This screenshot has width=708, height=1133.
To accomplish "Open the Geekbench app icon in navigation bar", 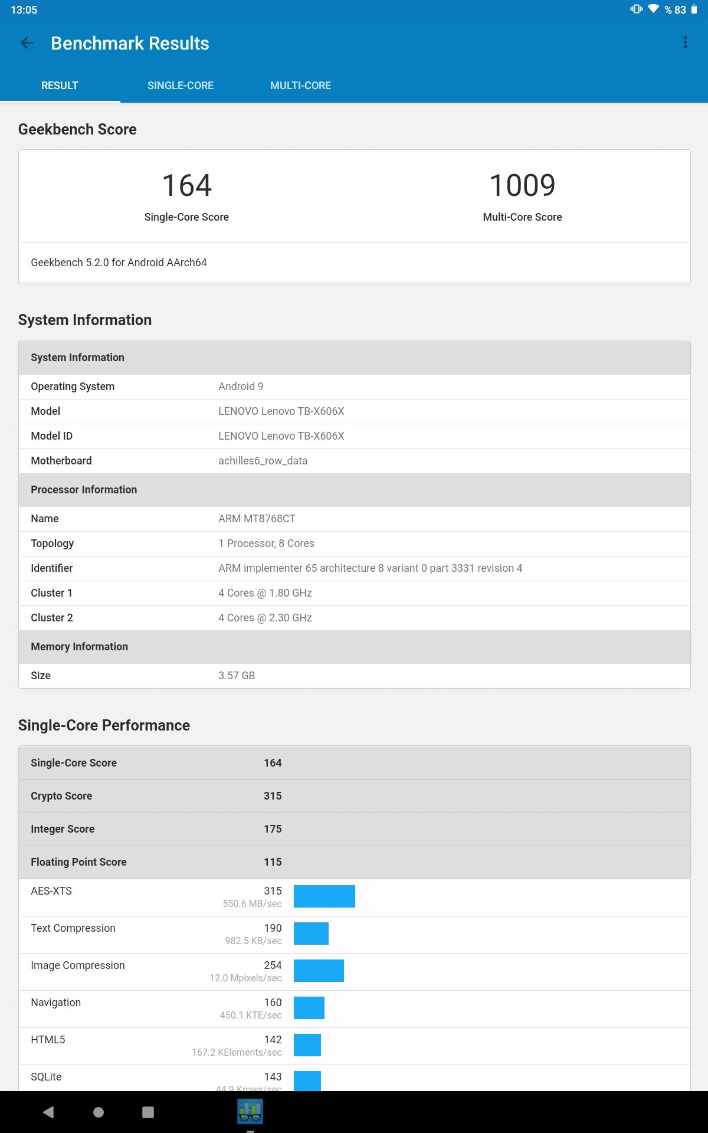I will click(250, 1112).
